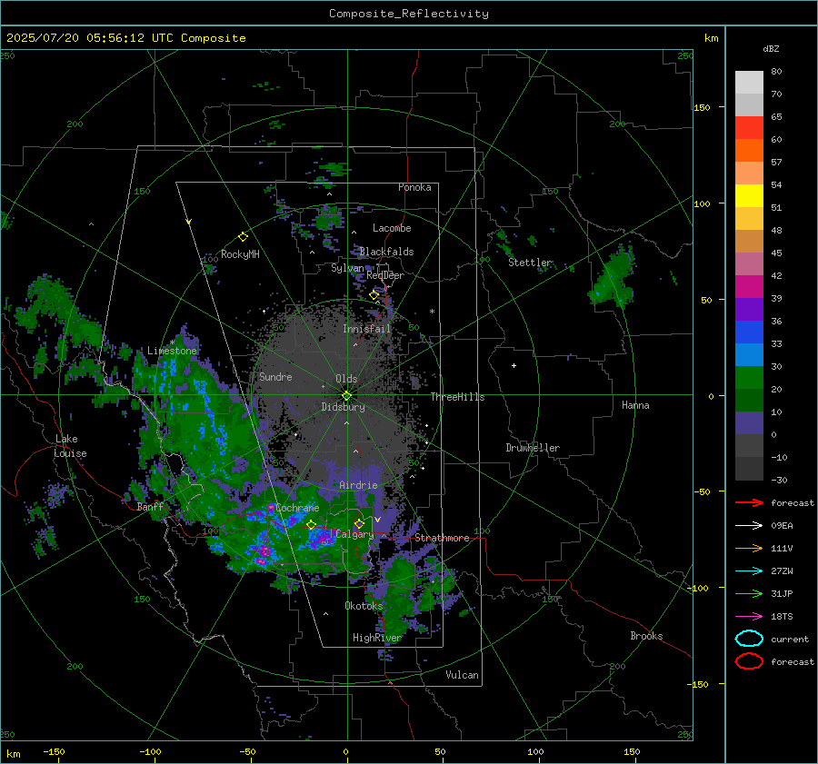Click the 54 dBZ yellow color swatch
The width and height of the screenshot is (818, 764).
(x=749, y=195)
